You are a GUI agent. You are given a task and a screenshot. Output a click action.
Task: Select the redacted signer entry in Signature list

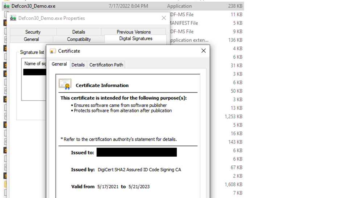(35, 72)
